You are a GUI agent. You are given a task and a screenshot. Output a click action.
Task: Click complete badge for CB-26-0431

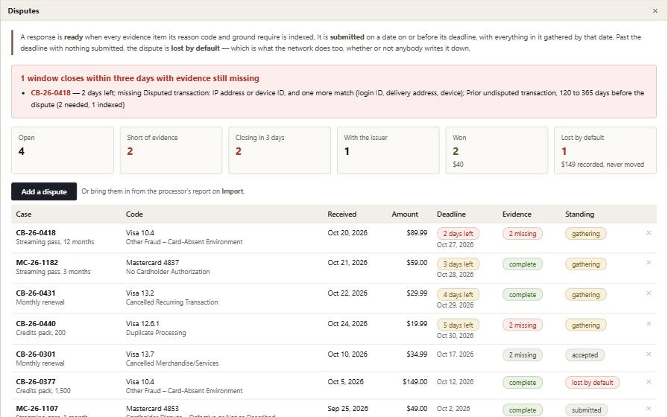(x=523, y=294)
